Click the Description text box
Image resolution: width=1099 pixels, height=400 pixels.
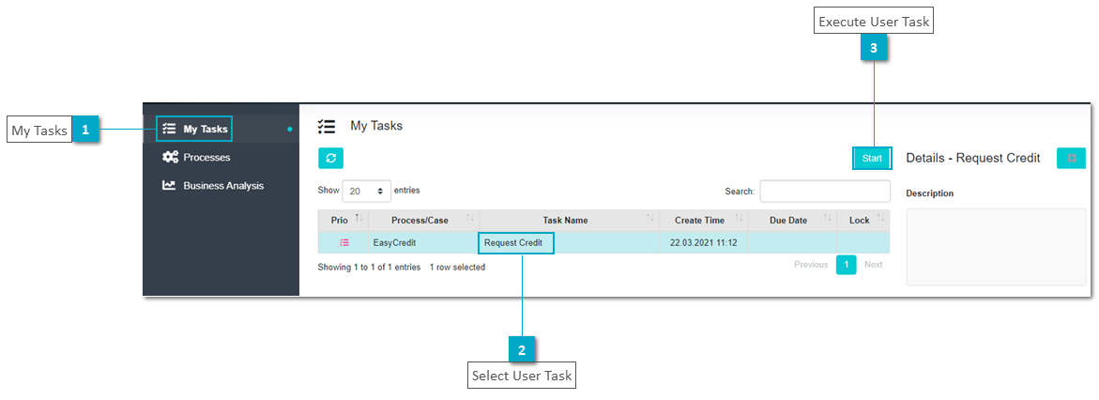996,247
